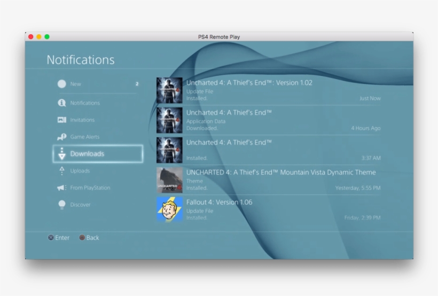Click the '3:37 AM' timestamp
This screenshot has height=296, width=438.
371,158
